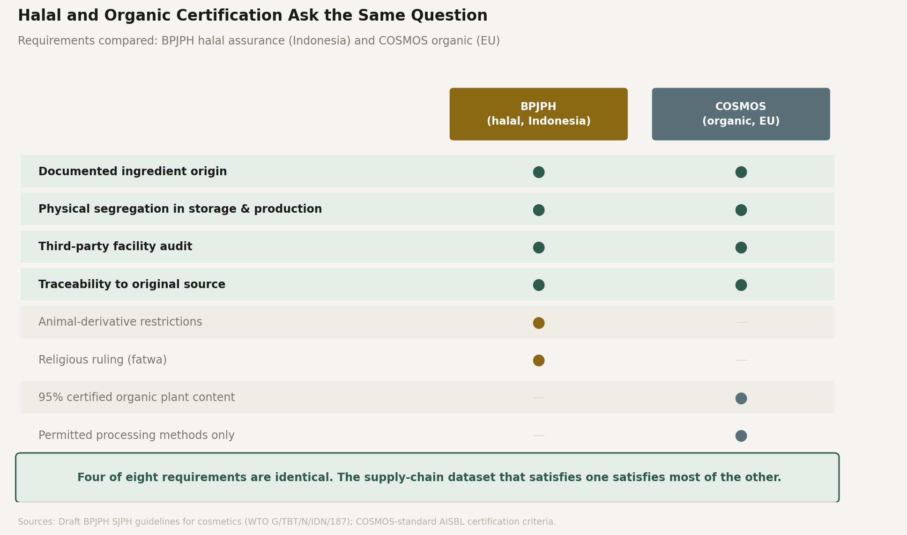Click the BPJPH (halal, Indonesia) column header
Viewport: 907px width, 535px height.
[x=538, y=114]
